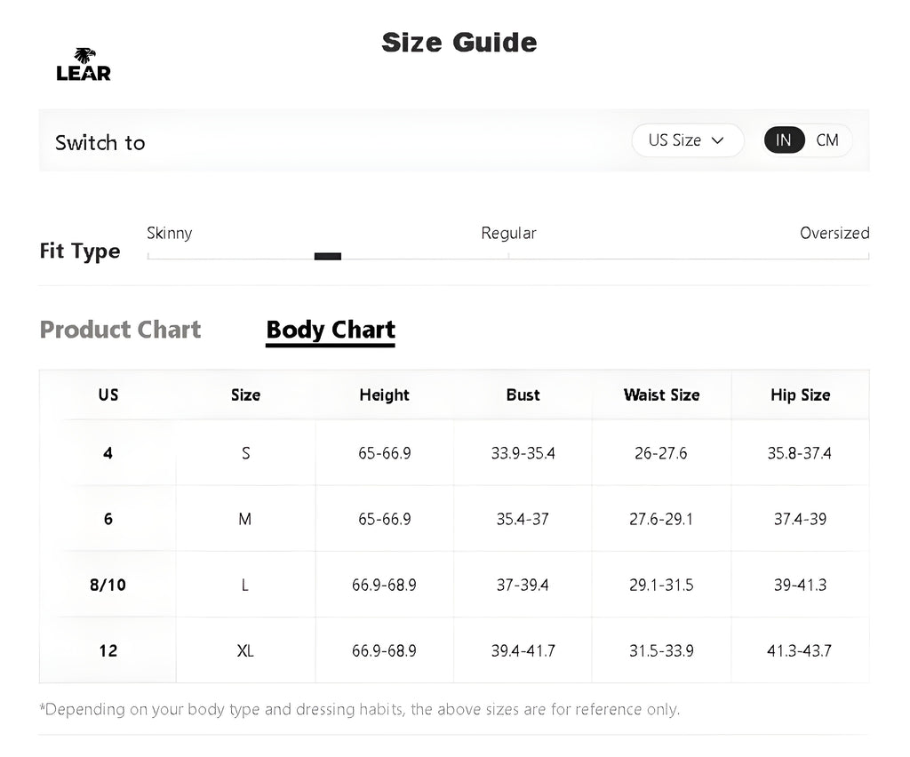
Task: Click the Bust column header
Action: 523,395
